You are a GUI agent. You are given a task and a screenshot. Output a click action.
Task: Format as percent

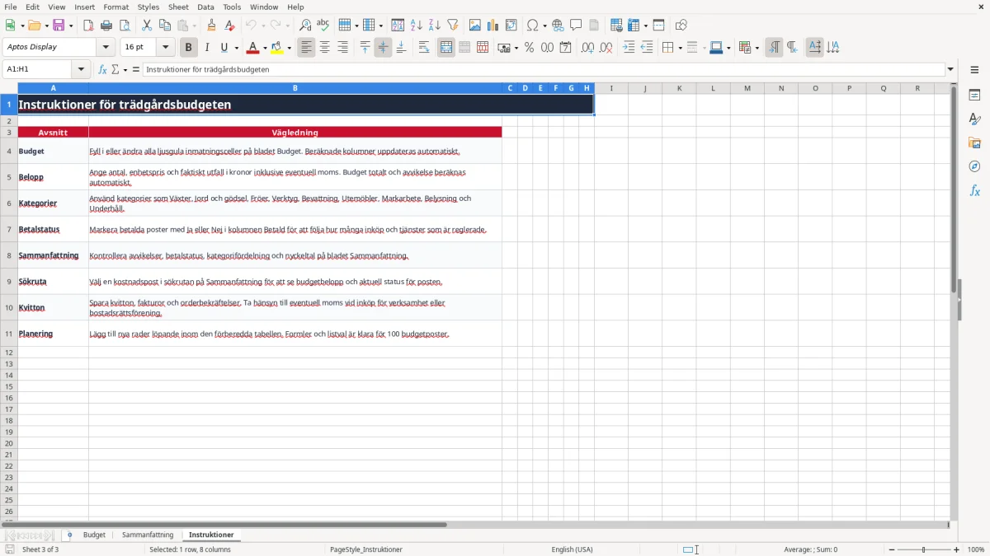coord(529,48)
